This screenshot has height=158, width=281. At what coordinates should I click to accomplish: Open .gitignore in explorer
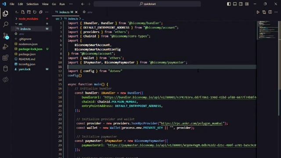click(x=25, y=39)
